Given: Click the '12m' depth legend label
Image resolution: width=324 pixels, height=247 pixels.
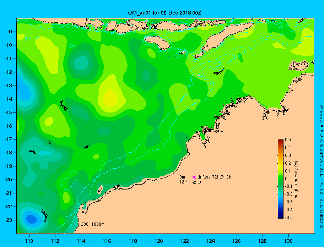Looking at the screenshot, I should [183, 182].
